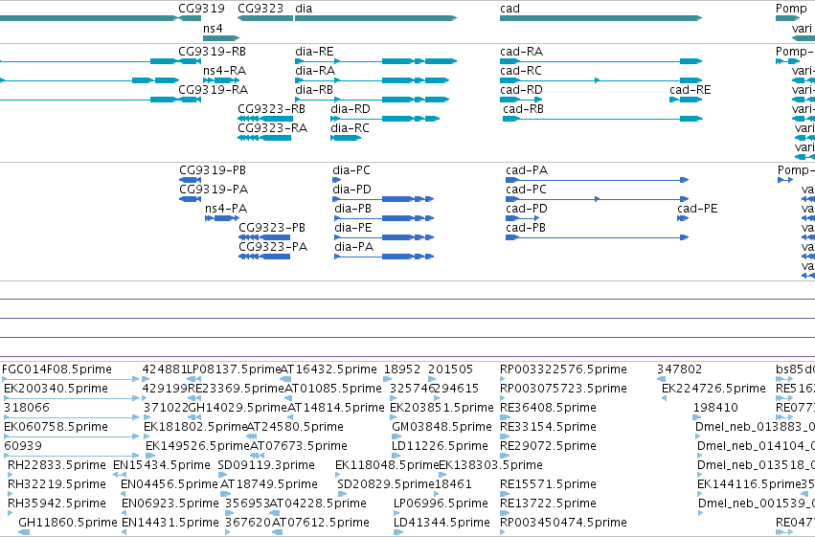The height and width of the screenshot is (537, 815).
Task: Click the ns4-RA transcript
Action: click(221, 80)
